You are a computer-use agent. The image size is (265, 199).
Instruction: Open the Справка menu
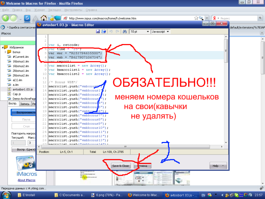91,10
